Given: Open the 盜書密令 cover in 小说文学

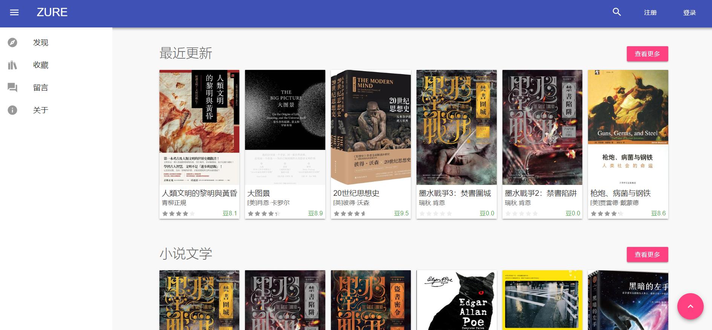Looking at the screenshot, I should click(371, 300).
